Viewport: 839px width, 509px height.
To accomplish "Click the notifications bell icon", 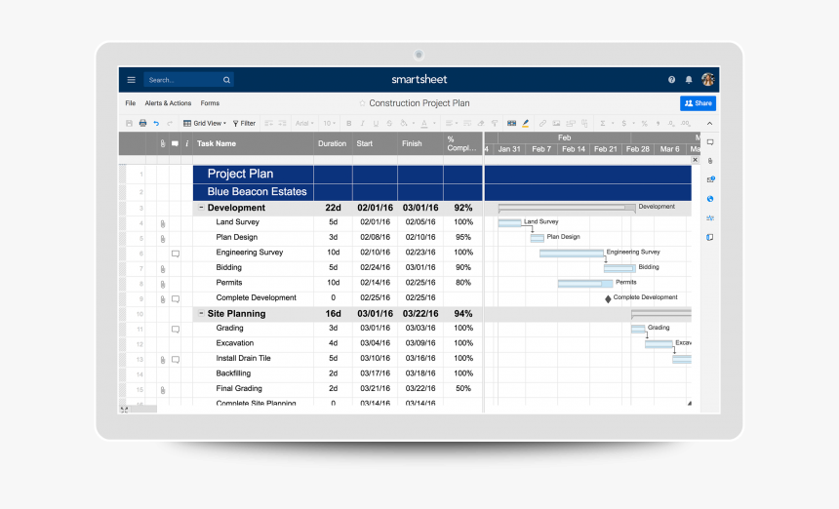I will (x=689, y=80).
